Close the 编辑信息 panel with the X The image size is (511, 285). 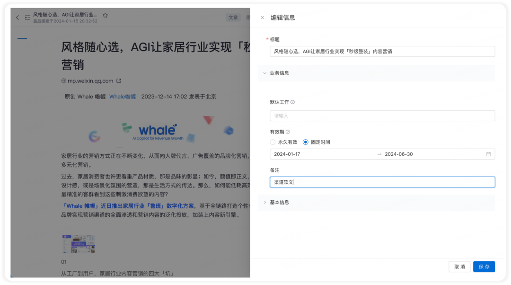click(262, 18)
